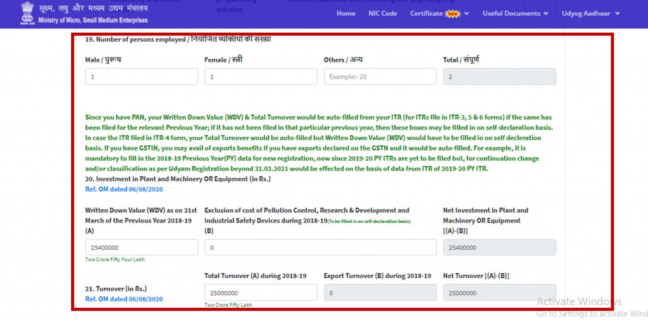Click the Net Investment in Plant field

(499, 247)
